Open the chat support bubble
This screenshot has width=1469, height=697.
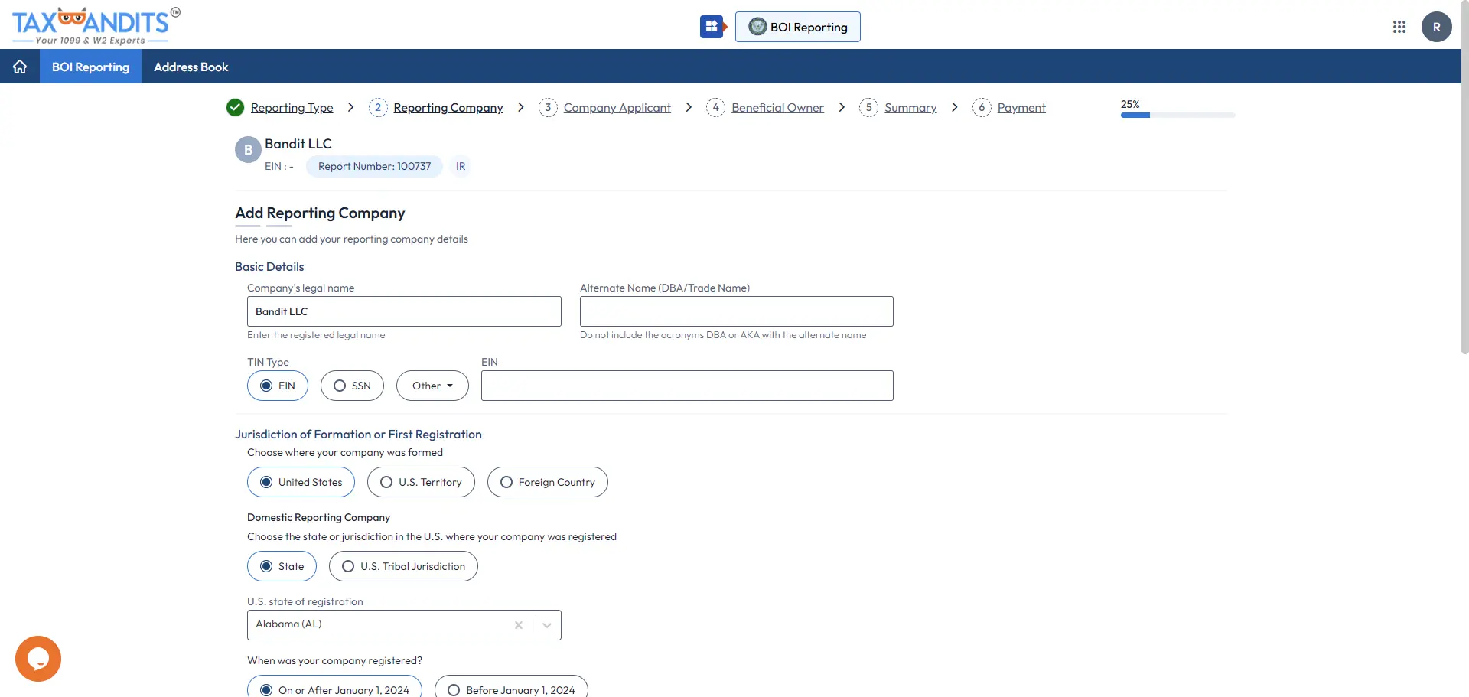tap(37, 658)
